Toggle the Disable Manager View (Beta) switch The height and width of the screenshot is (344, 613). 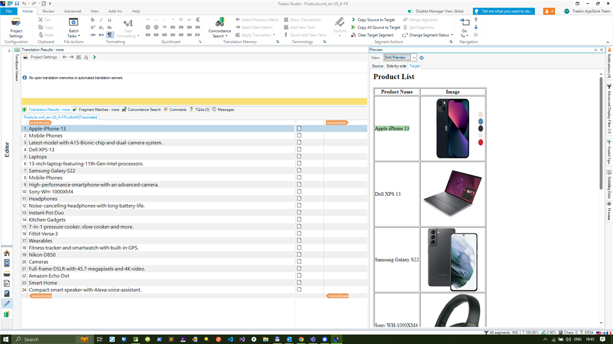click(411, 11)
